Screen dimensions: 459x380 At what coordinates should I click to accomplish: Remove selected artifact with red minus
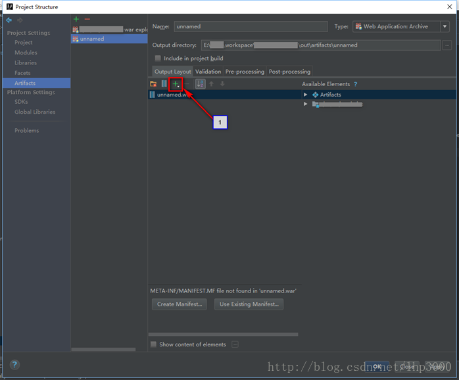[87, 19]
